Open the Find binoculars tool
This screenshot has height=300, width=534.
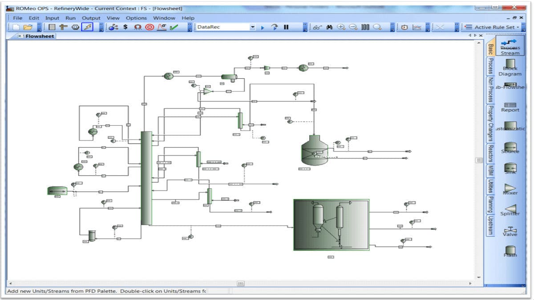coord(329,27)
